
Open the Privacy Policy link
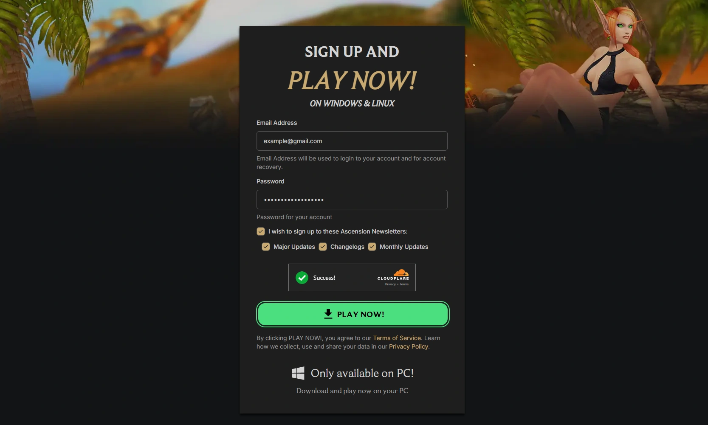click(x=409, y=346)
